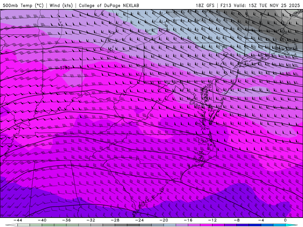Viewport: 303px width, 227px height.
Task: Click the "500mb Temp (°C)" title text
Action: coord(23,5)
